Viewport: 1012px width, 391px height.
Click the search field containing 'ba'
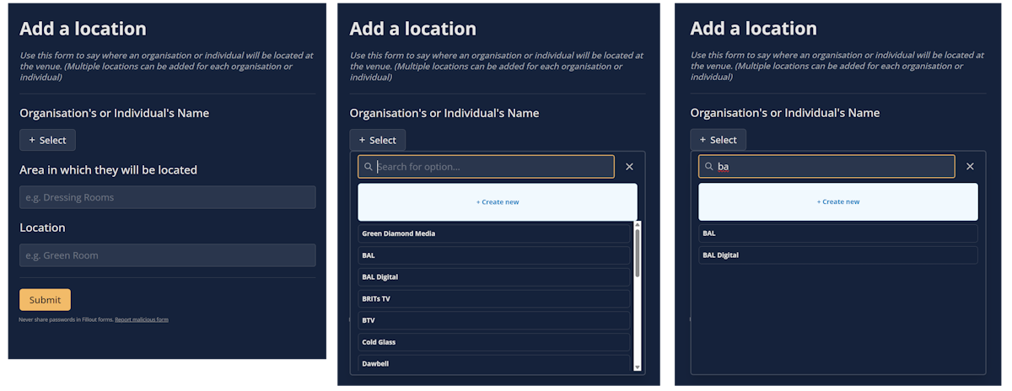click(x=831, y=167)
